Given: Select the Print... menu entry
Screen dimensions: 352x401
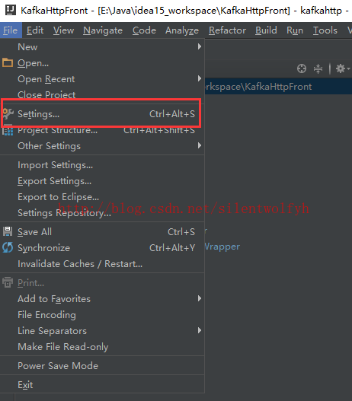Looking at the screenshot, I should (x=102, y=283).
